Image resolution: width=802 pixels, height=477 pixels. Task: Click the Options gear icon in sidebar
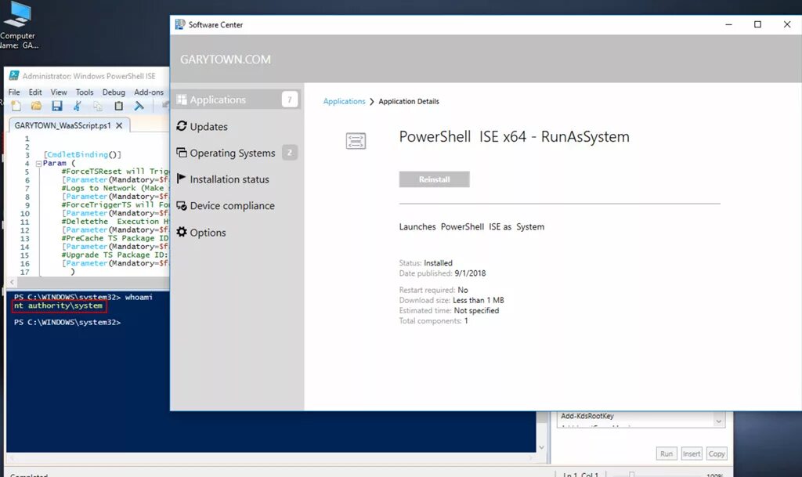pos(182,232)
